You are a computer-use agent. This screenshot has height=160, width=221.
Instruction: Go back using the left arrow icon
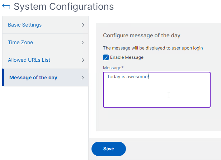point(6,6)
